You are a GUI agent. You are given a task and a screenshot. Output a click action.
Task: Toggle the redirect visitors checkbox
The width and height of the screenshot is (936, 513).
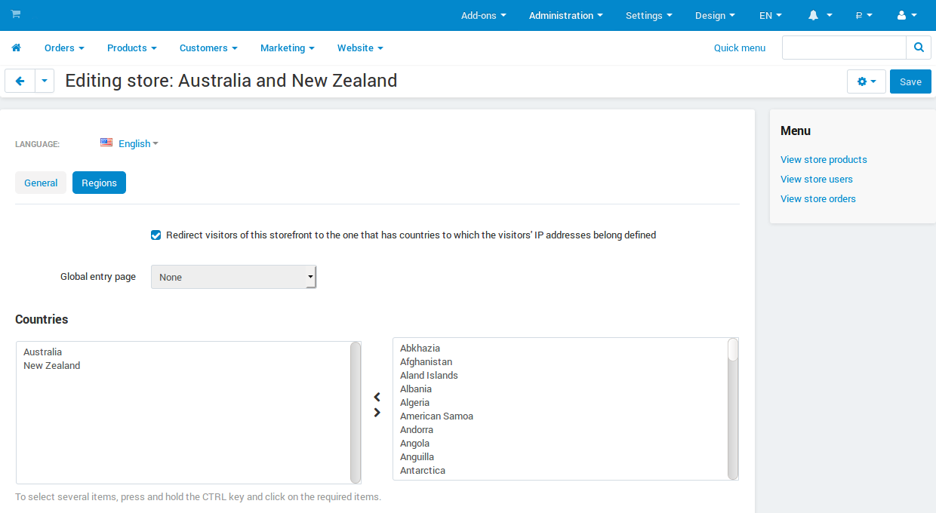156,235
